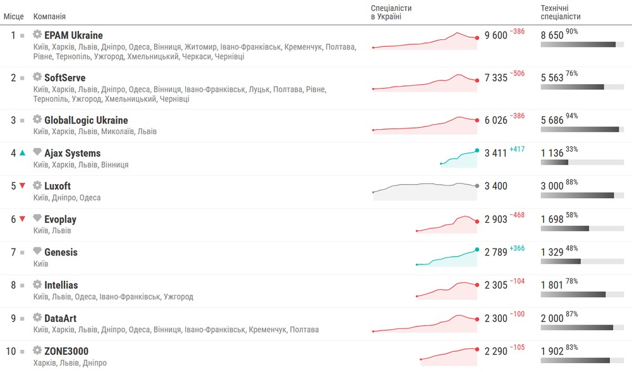This screenshot has height=372, width=632.
Task: Click the red down arrow beside Luxoft's rank
Action: point(22,186)
